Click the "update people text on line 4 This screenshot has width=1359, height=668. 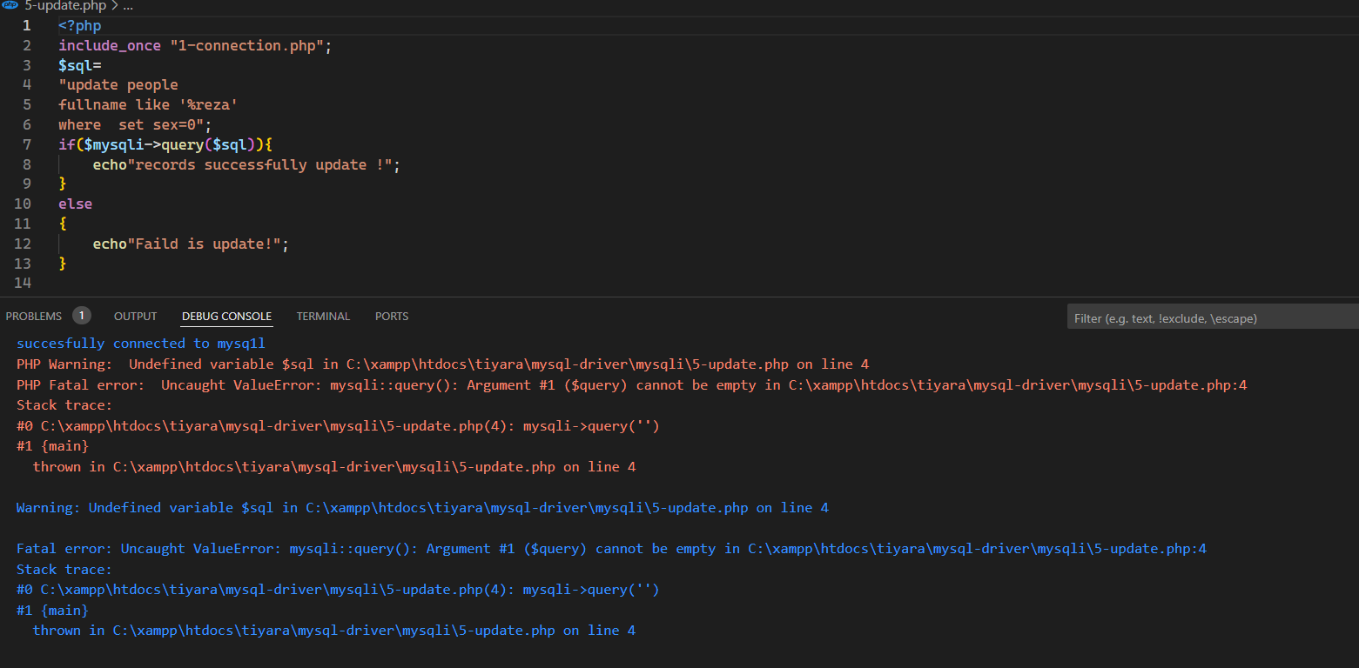tap(118, 85)
